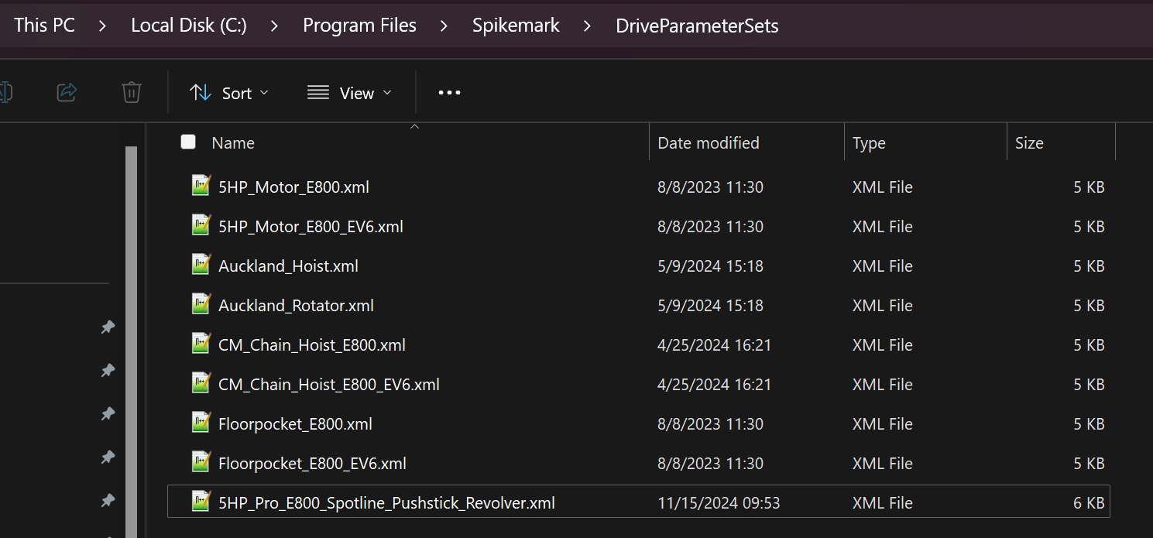This screenshot has height=538, width=1153.
Task: Click the Auckland_Hoist.xml file icon
Action: (x=201, y=266)
